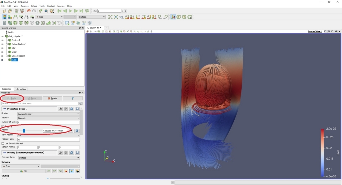
Task: Toggle visibility of ExtractSurface1
Action: 2,44
